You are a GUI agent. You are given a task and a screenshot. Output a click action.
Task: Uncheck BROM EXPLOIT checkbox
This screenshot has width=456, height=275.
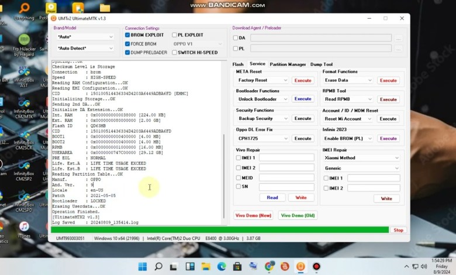[127, 35]
